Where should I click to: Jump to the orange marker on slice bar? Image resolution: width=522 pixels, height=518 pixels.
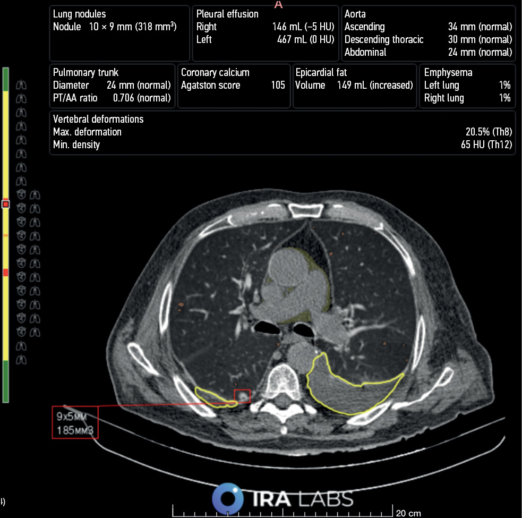point(6,234)
